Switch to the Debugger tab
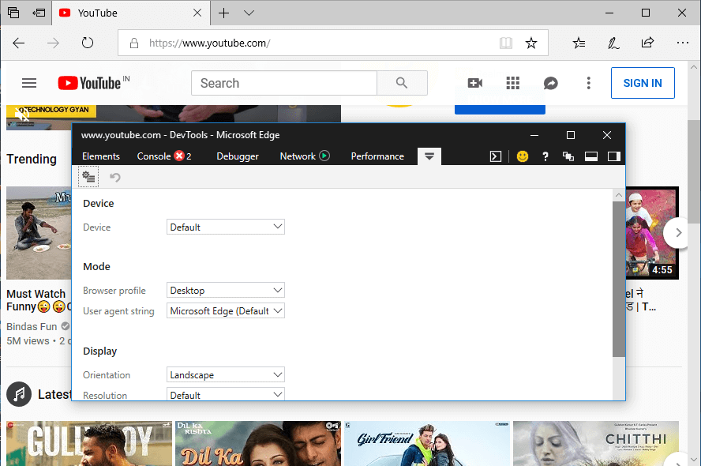Screen dimensions: 701x466 tap(238, 156)
